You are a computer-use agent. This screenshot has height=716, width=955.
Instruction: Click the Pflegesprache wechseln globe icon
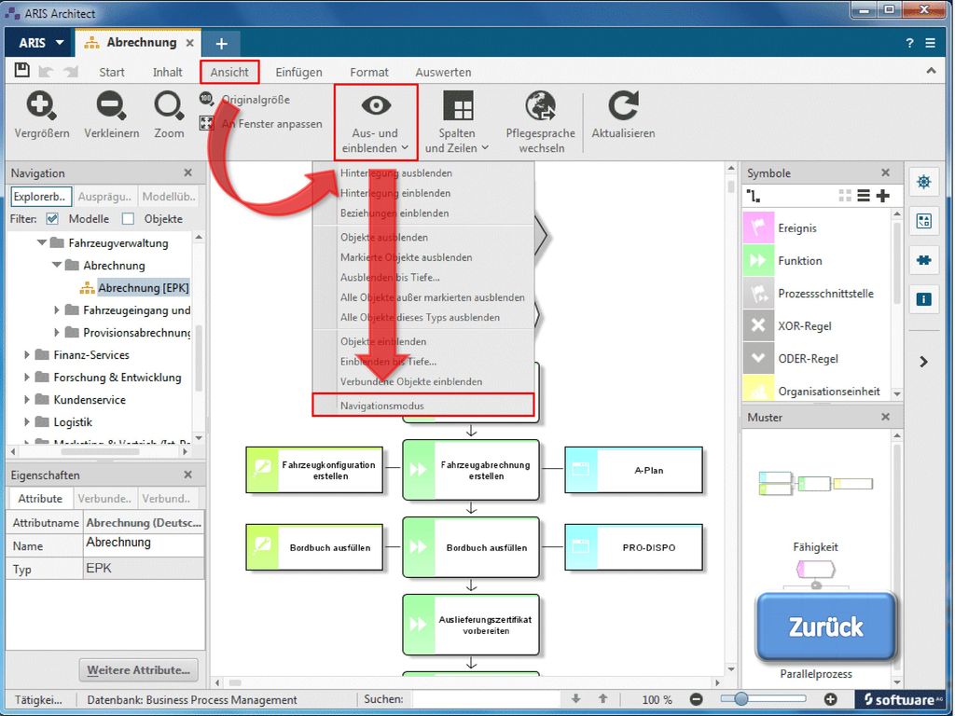point(540,106)
